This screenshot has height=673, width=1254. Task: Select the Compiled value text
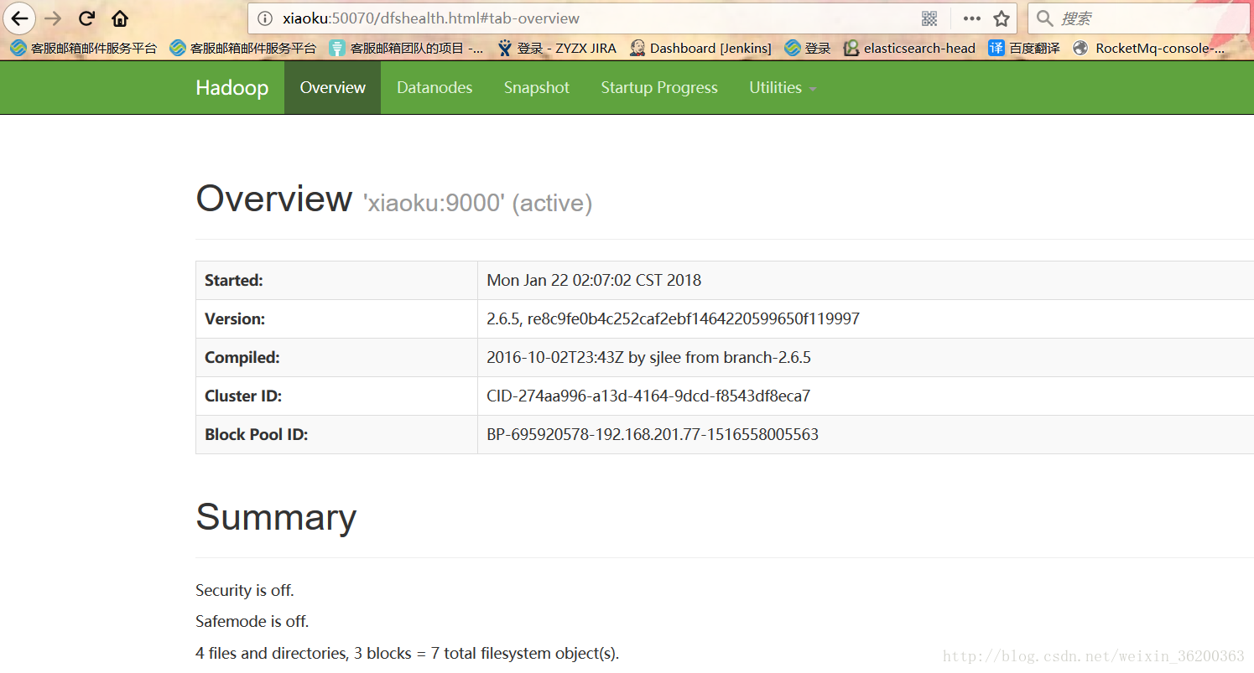648,357
